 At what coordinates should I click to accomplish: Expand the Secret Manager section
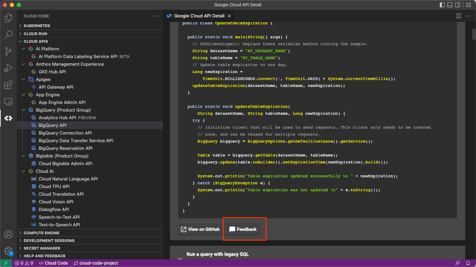pos(90,248)
